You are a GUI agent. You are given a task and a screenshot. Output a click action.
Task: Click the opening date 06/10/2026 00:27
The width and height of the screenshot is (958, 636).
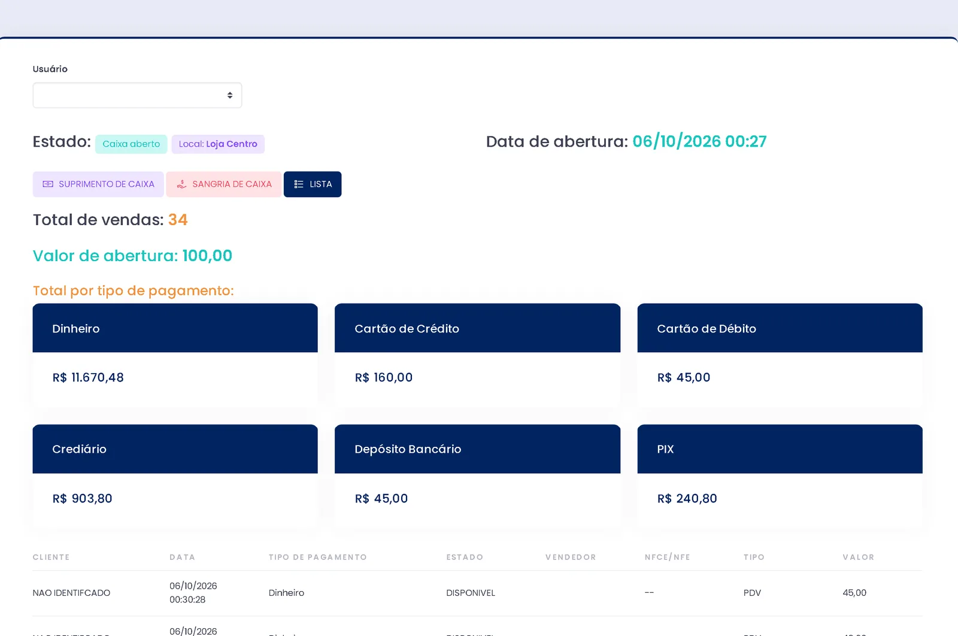(x=699, y=142)
